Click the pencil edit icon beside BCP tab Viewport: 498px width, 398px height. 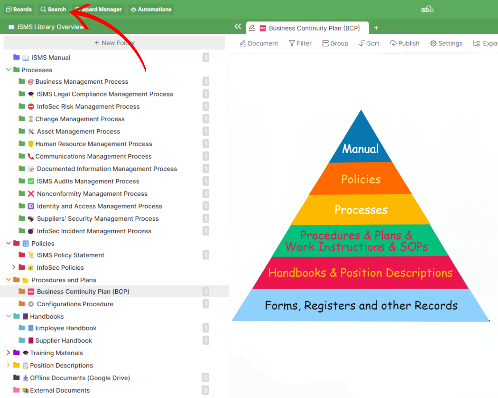(x=252, y=28)
